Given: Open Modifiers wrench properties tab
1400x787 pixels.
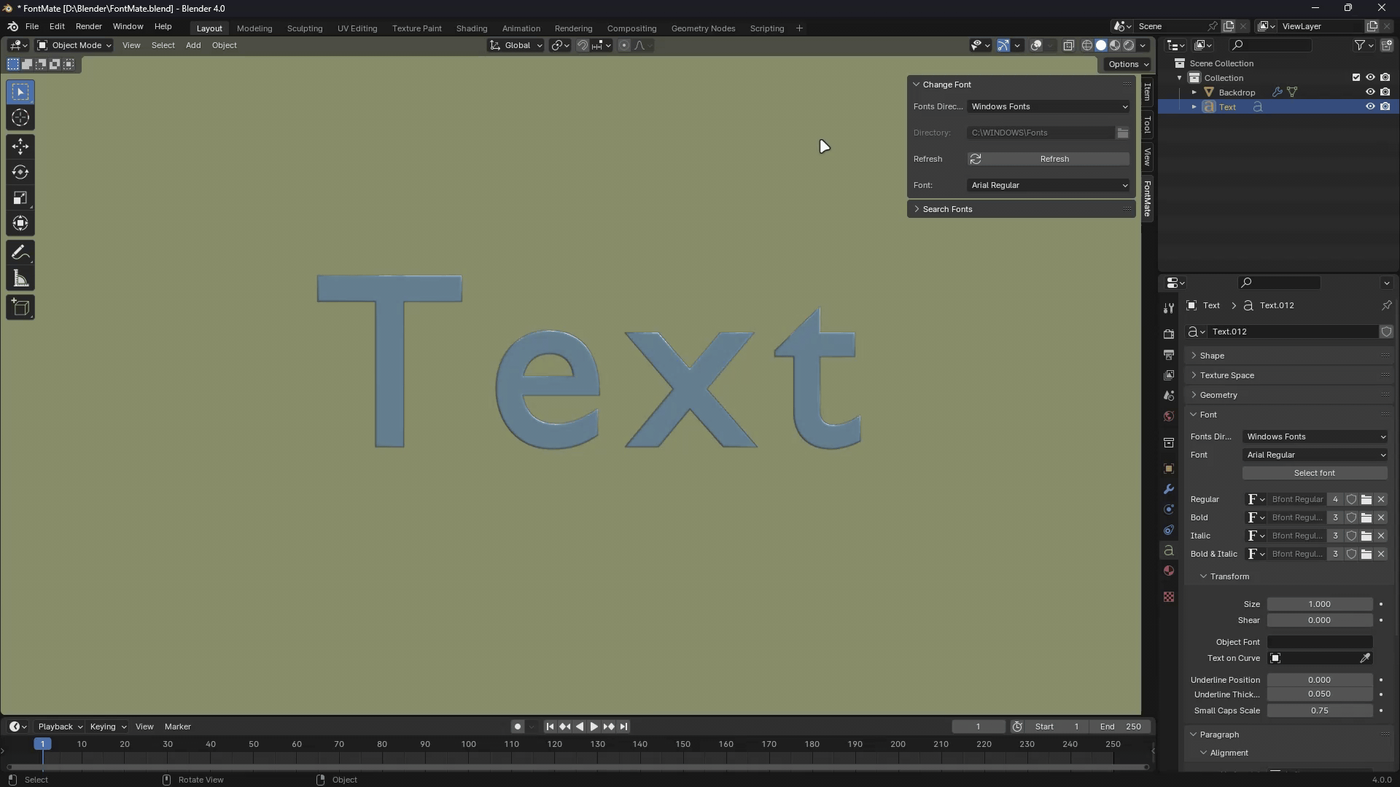Looking at the screenshot, I should (x=1169, y=489).
